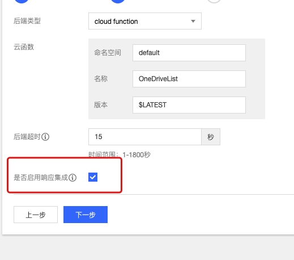The width and height of the screenshot is (294, 260).
Task: Go back with the 上一步 button
Action: point(36,215)
